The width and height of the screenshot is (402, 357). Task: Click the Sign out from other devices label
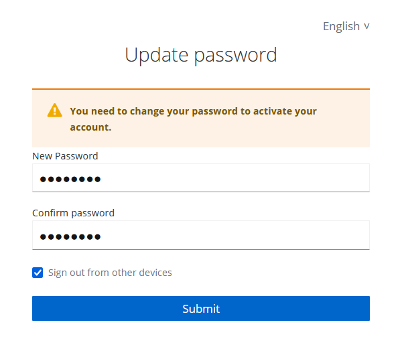click(x=110, y=273)
